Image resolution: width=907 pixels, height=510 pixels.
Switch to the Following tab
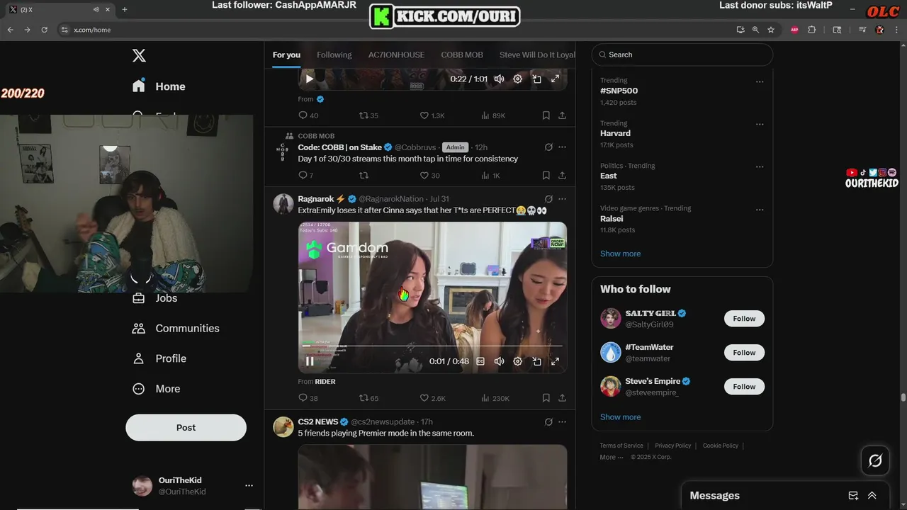coord(334,55)
